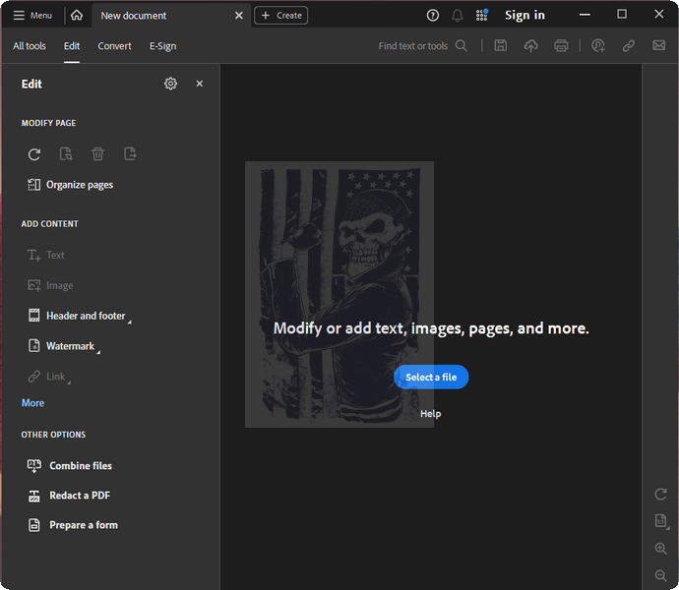Switch to the Convert tab

coord(114,46)
